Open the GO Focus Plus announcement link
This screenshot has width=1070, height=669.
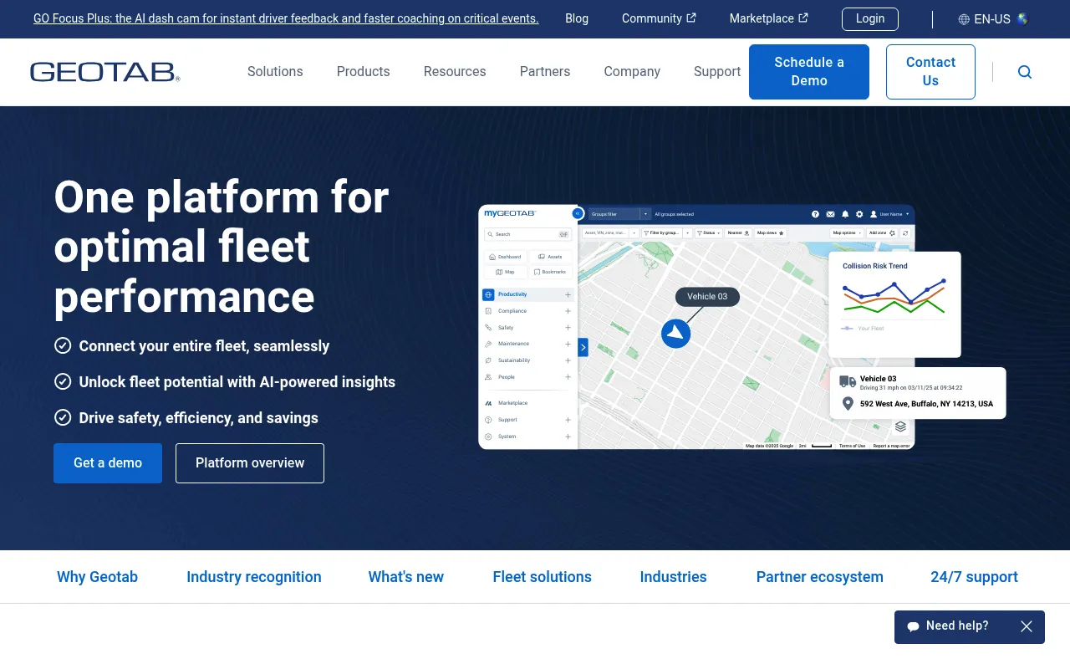pyautogui.click(x=286, y=18)
